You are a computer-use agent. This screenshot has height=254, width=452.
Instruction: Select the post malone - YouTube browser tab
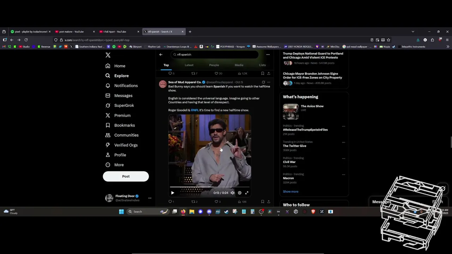pos(75,32)
